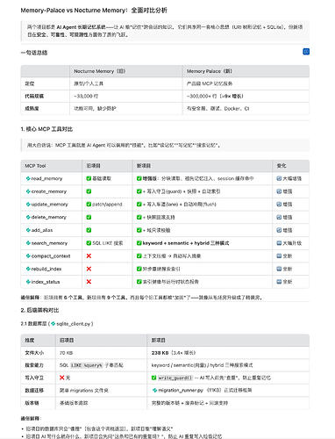
Task: Click the red cross in the write guard row
Action: [x=61, y=378]
